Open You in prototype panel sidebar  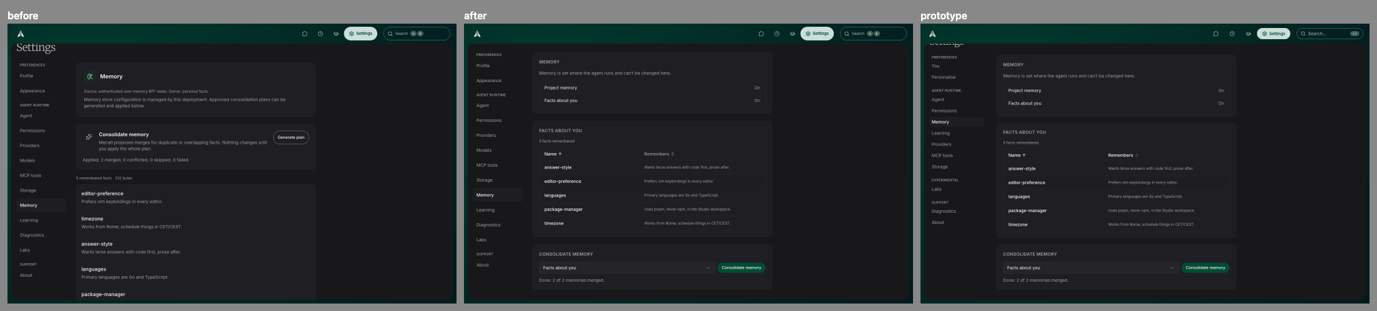[956, 66]
